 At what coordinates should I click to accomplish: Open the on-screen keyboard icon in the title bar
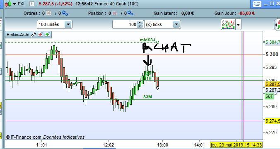[257, 4]
